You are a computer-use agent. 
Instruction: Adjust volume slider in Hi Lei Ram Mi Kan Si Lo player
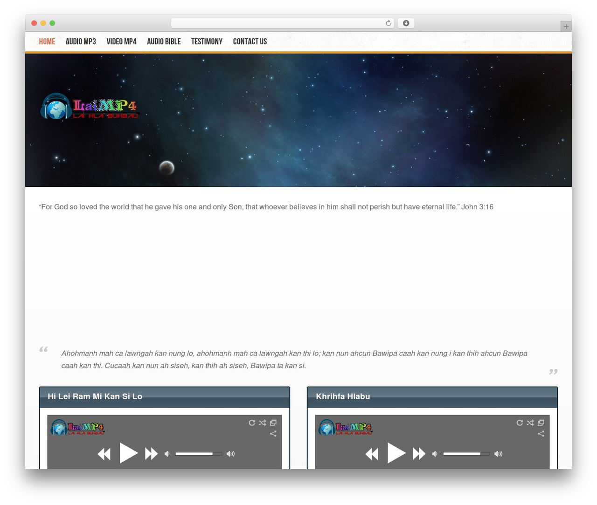pyautogui.click(x=199, y=454)
